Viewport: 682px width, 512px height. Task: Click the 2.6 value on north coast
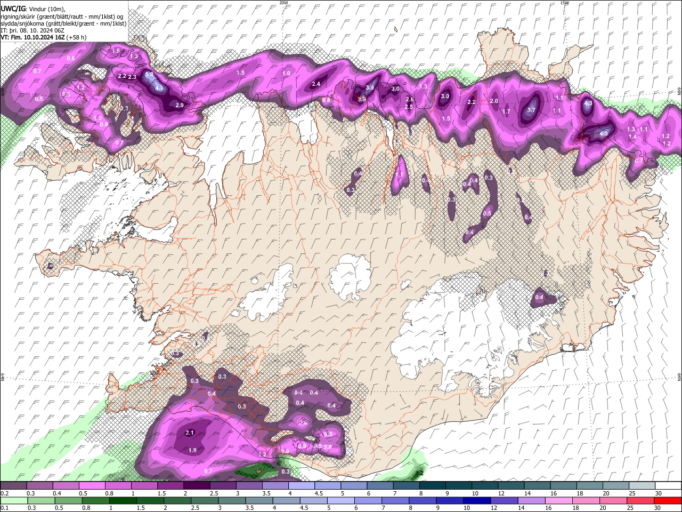coord(410,99)
